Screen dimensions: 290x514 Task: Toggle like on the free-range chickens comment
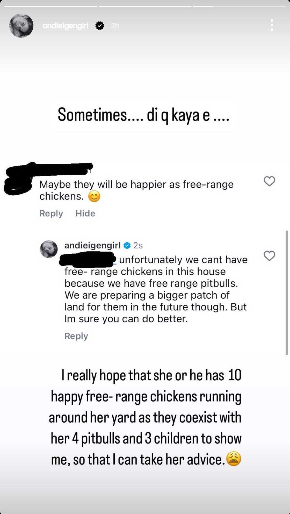(x=270, y=182)
